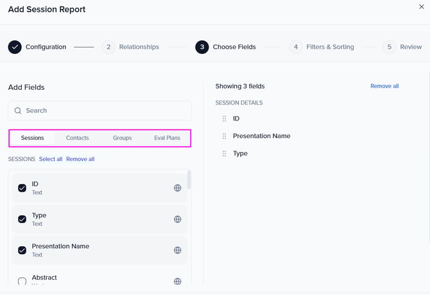Uncheck the Type field checkbox
430x295 pixels.
pos(22,219)
